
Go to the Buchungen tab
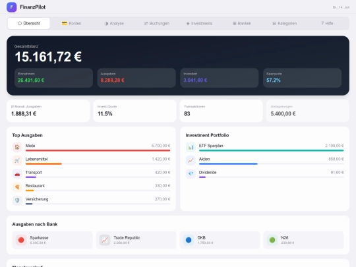pyautogui.click(x=157, y=23)
